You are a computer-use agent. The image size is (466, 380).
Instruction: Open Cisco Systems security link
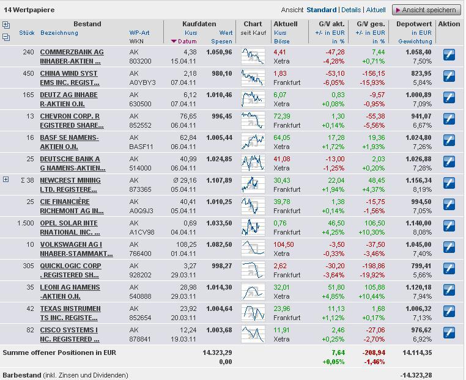[70, 334]
